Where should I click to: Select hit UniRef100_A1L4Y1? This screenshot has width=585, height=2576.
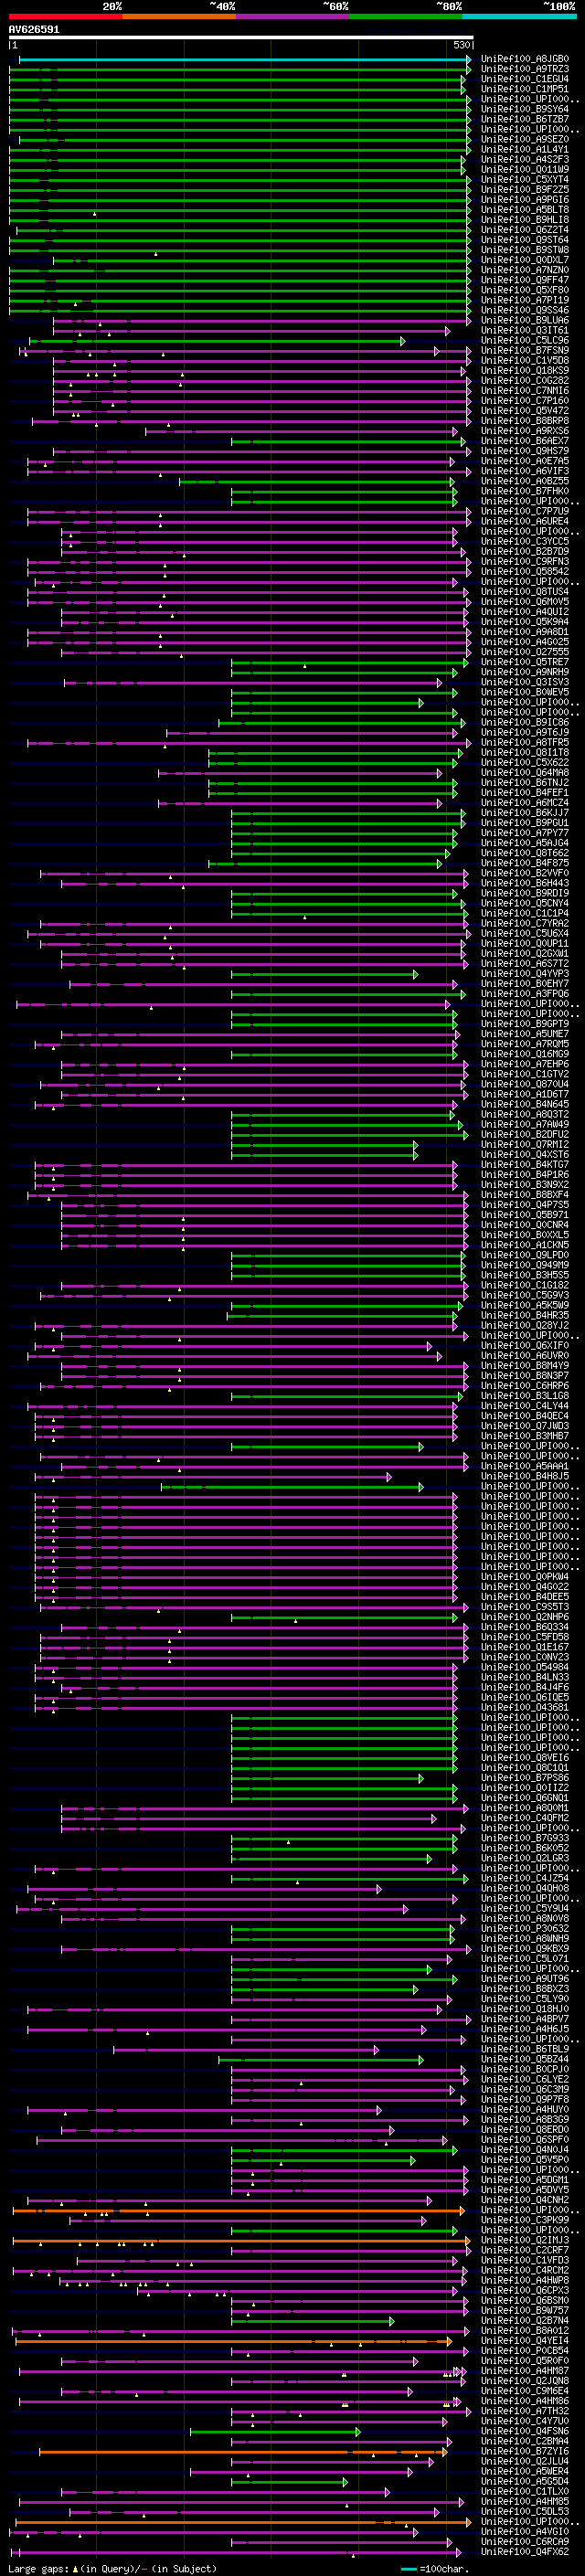525,150
